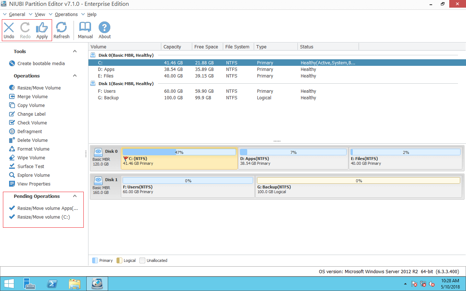
Task: Select the Format Volume icon
Action: (x=12, y=149)
